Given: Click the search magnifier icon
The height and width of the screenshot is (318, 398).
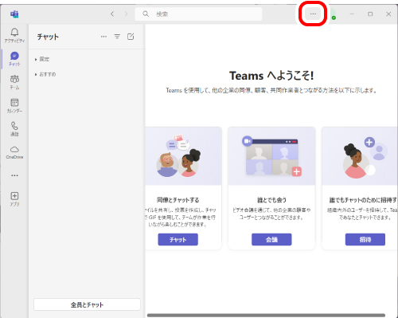Looking at the screenshot, I should (146, 14).
